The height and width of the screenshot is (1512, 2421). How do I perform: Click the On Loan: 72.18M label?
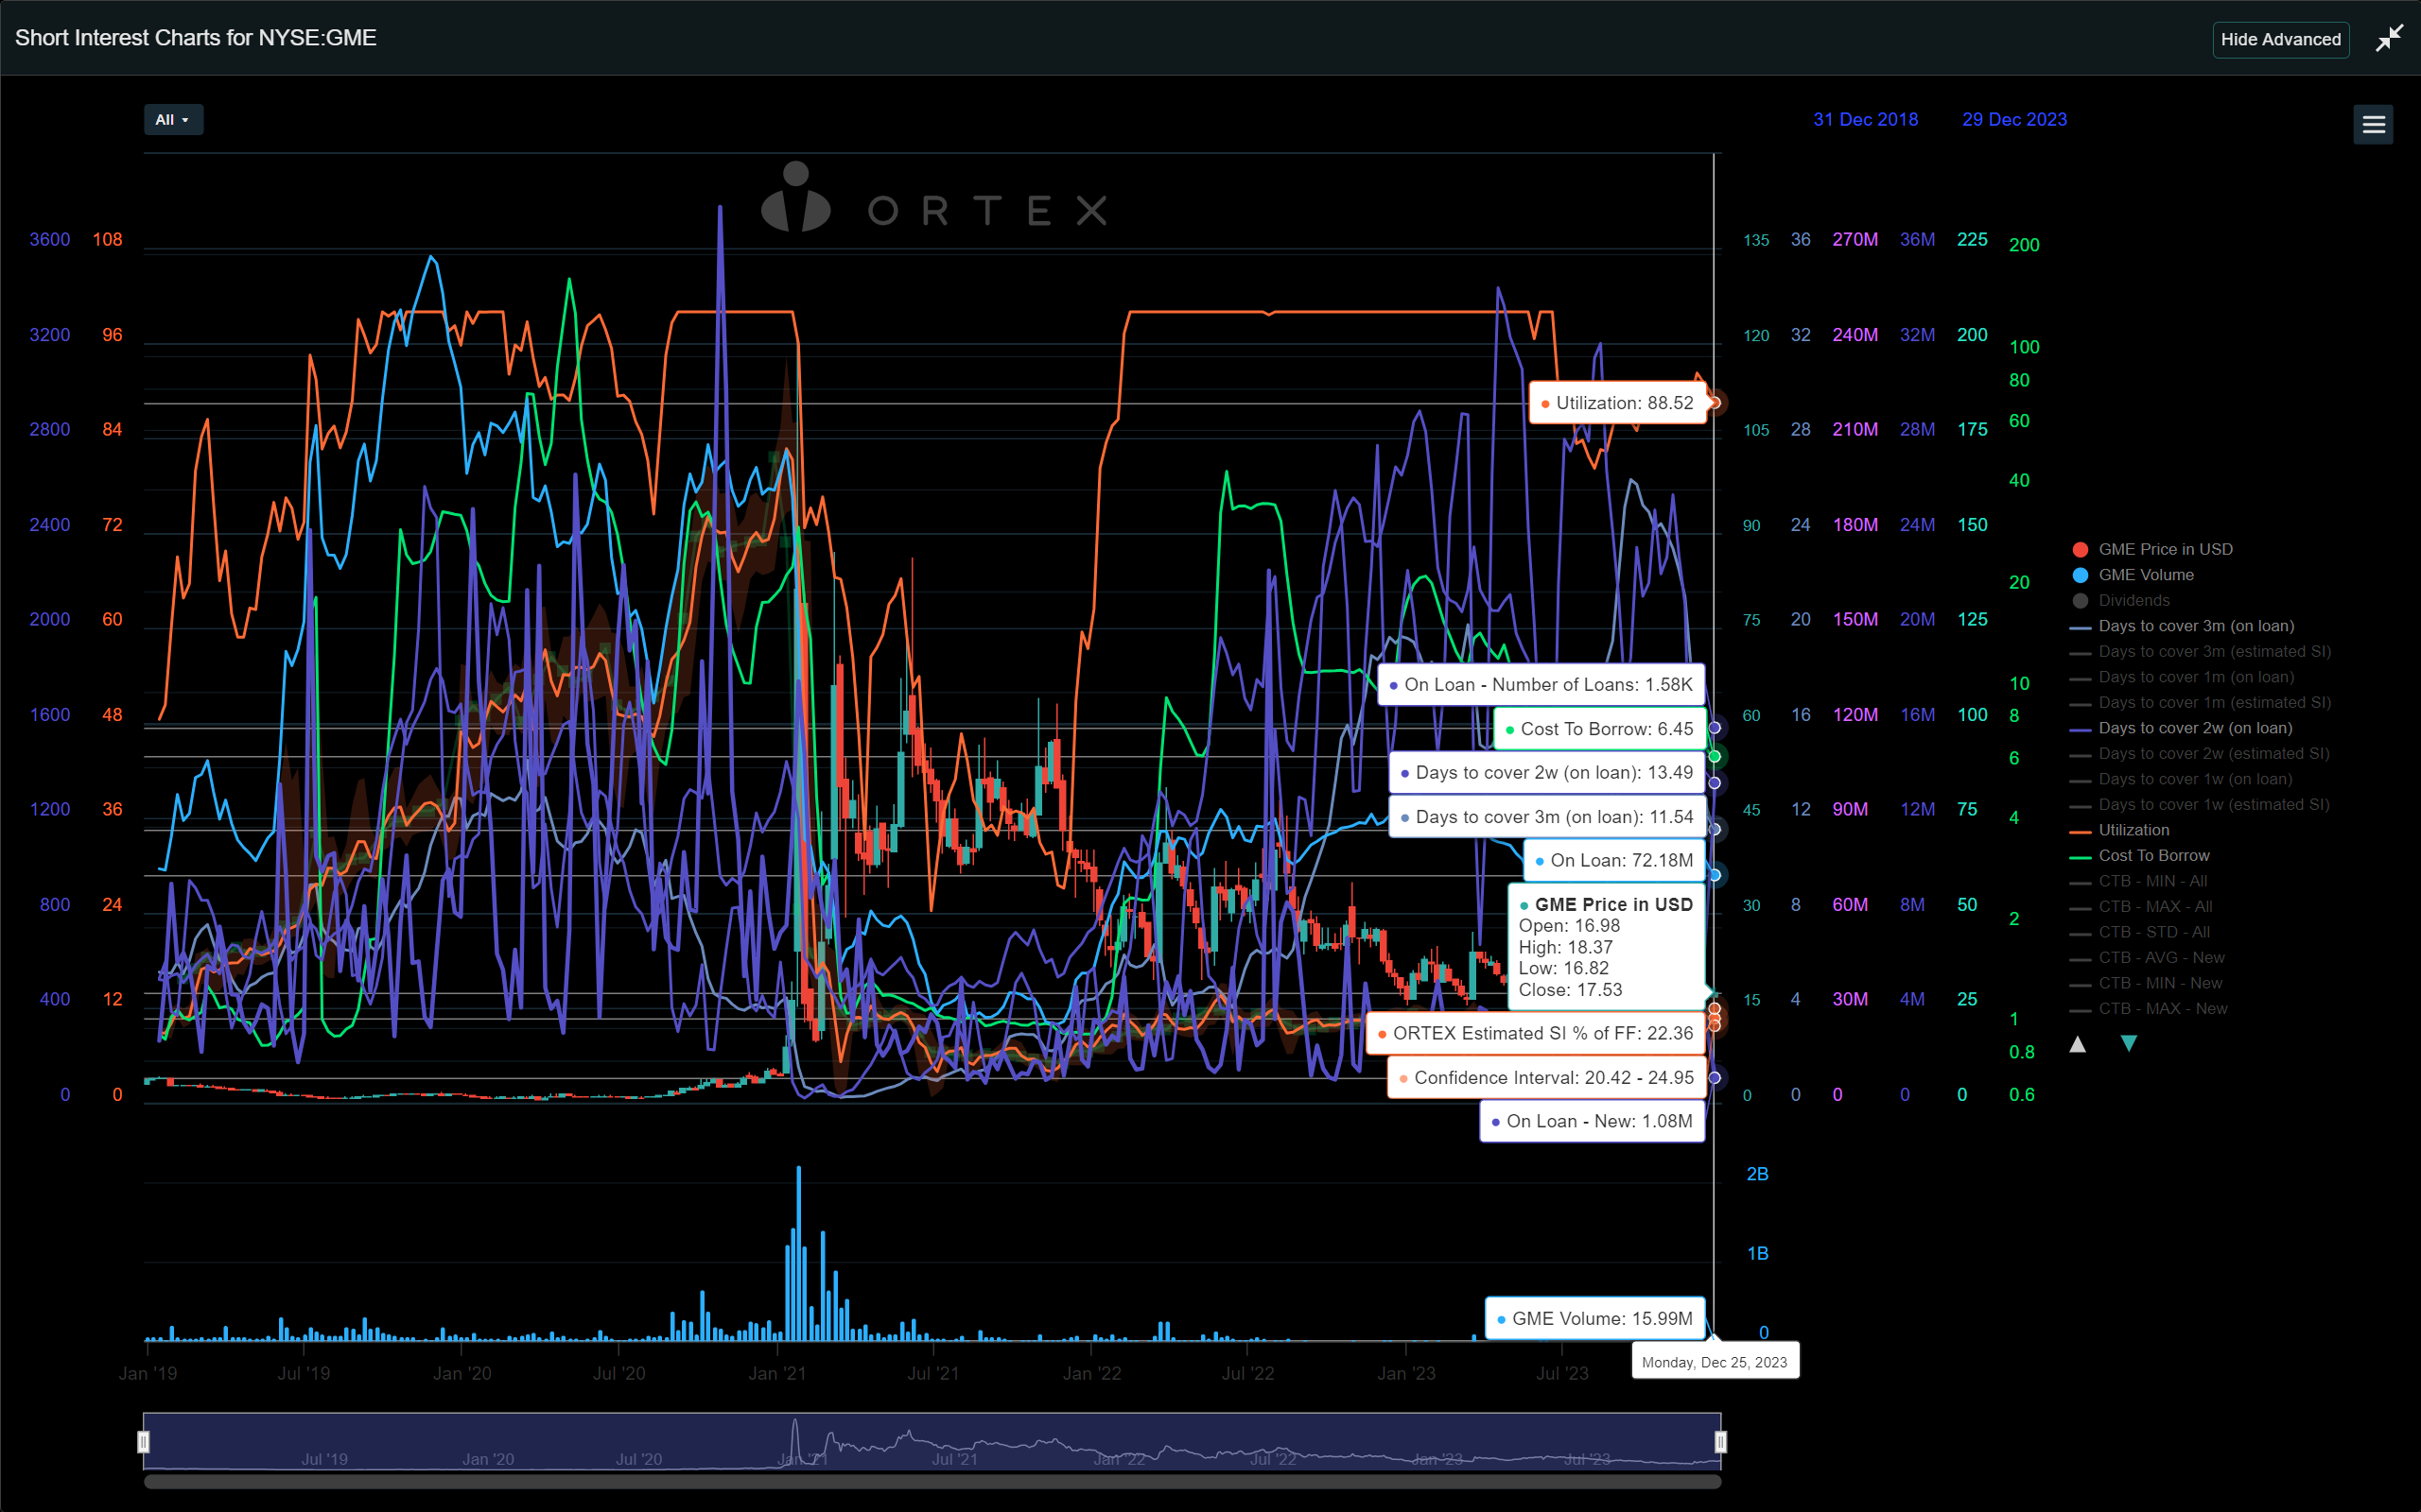click(1613, 860)
